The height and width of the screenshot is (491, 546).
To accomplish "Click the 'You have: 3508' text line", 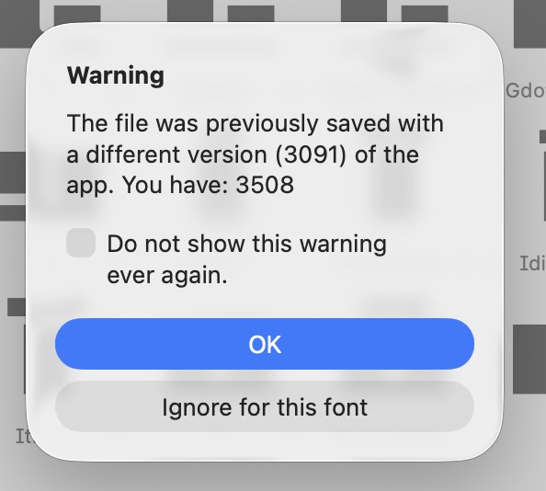I will (x=209, y=185).
